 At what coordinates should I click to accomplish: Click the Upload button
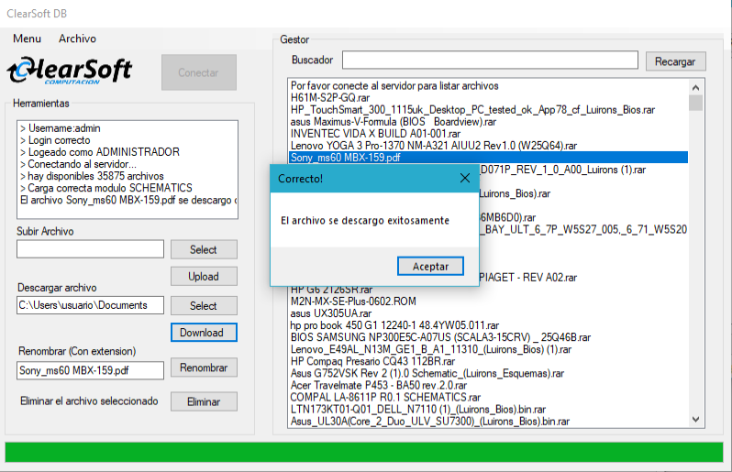[x=204, y=277]
